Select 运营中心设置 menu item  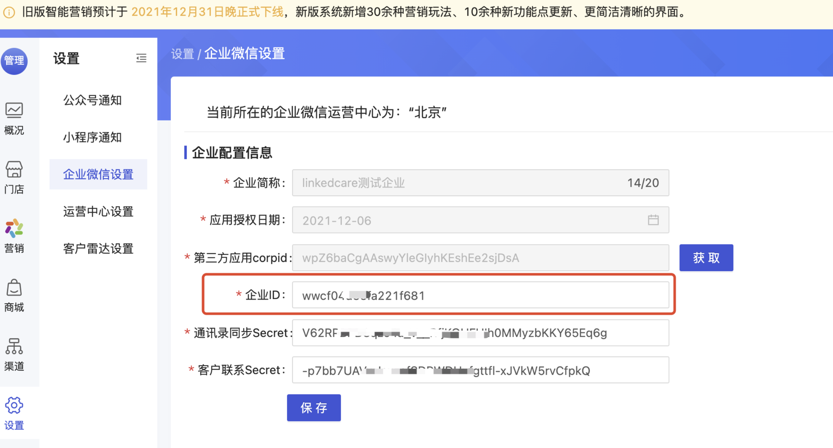tap(98, 212)
